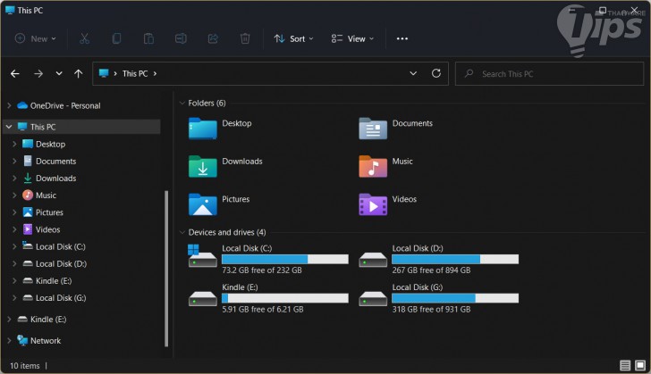The width and height of the screenshot is (651, 374).
Task: Click the Rename icon in toolbar
Action: [181, 38]
